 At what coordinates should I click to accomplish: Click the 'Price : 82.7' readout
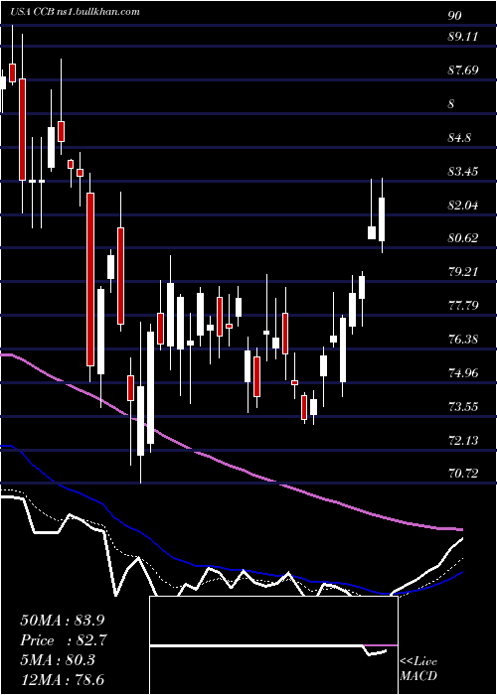tap(64, 640)
